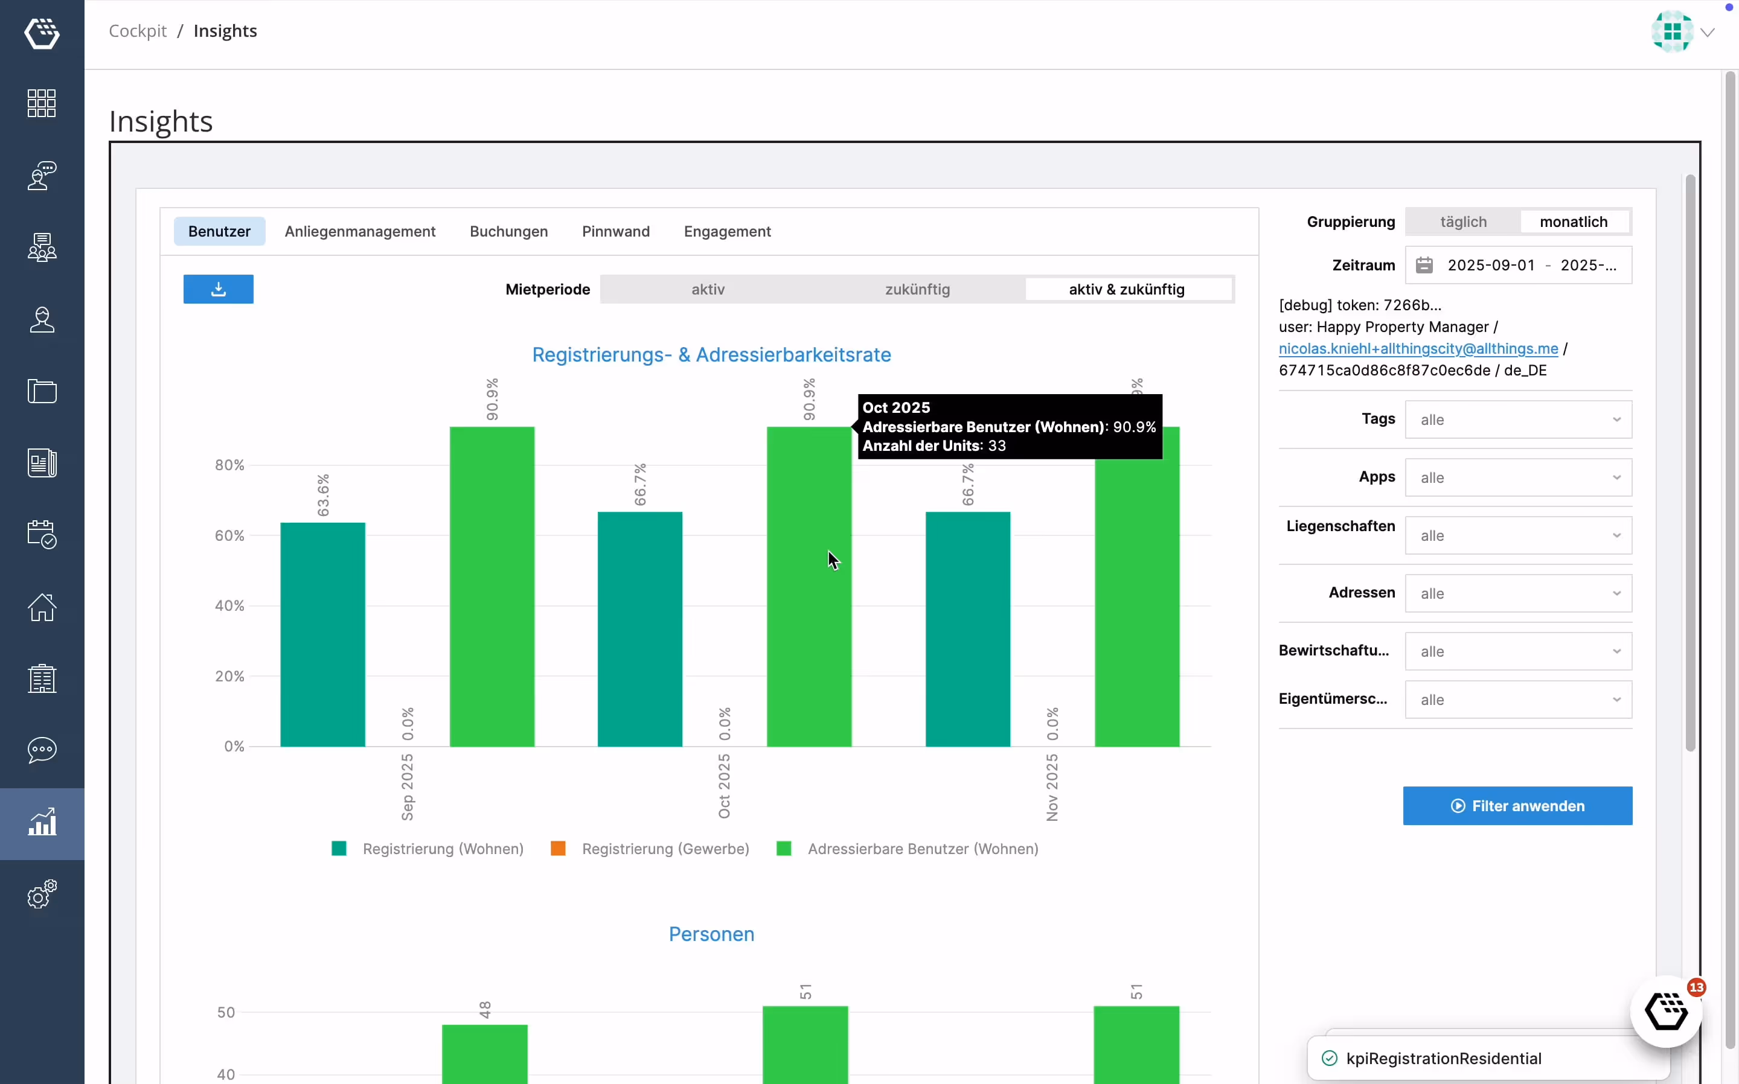Set Mietperiode to zukünftig
Screen dimensions: 1739x1084
tap(917, 289)
